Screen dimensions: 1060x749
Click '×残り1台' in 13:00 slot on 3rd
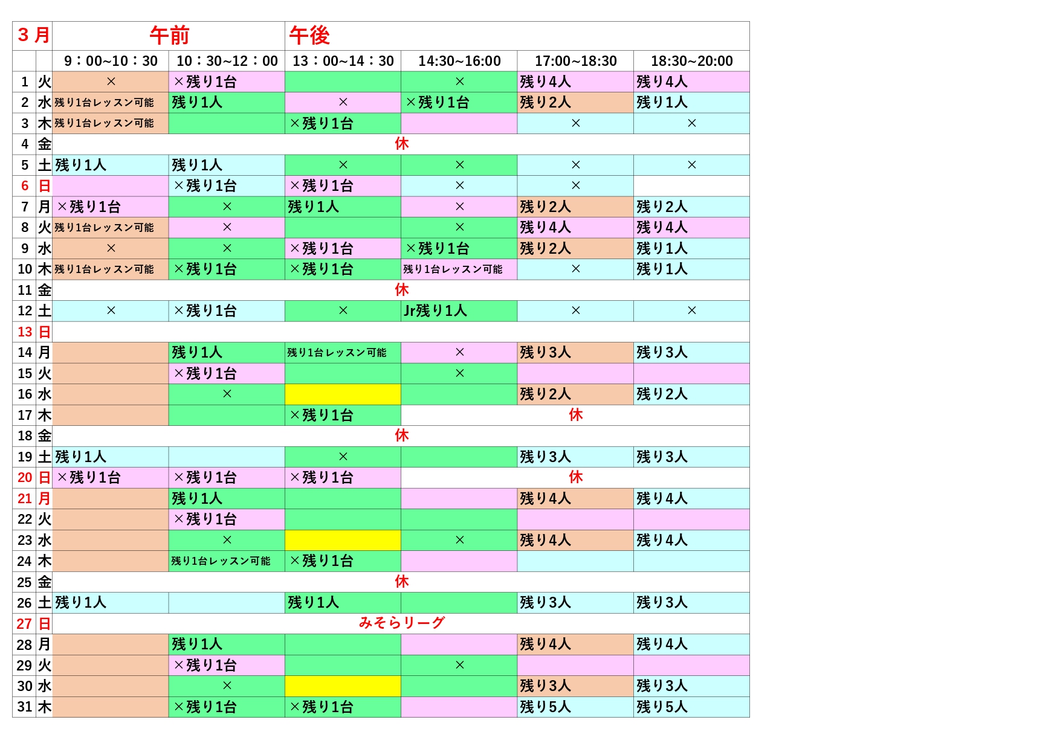pos(321,123)
